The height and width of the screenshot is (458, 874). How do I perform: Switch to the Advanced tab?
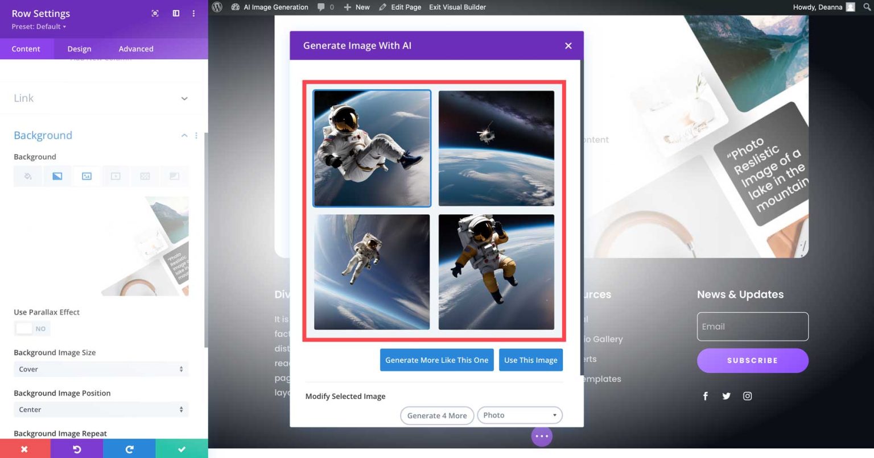tap(135, 49)
